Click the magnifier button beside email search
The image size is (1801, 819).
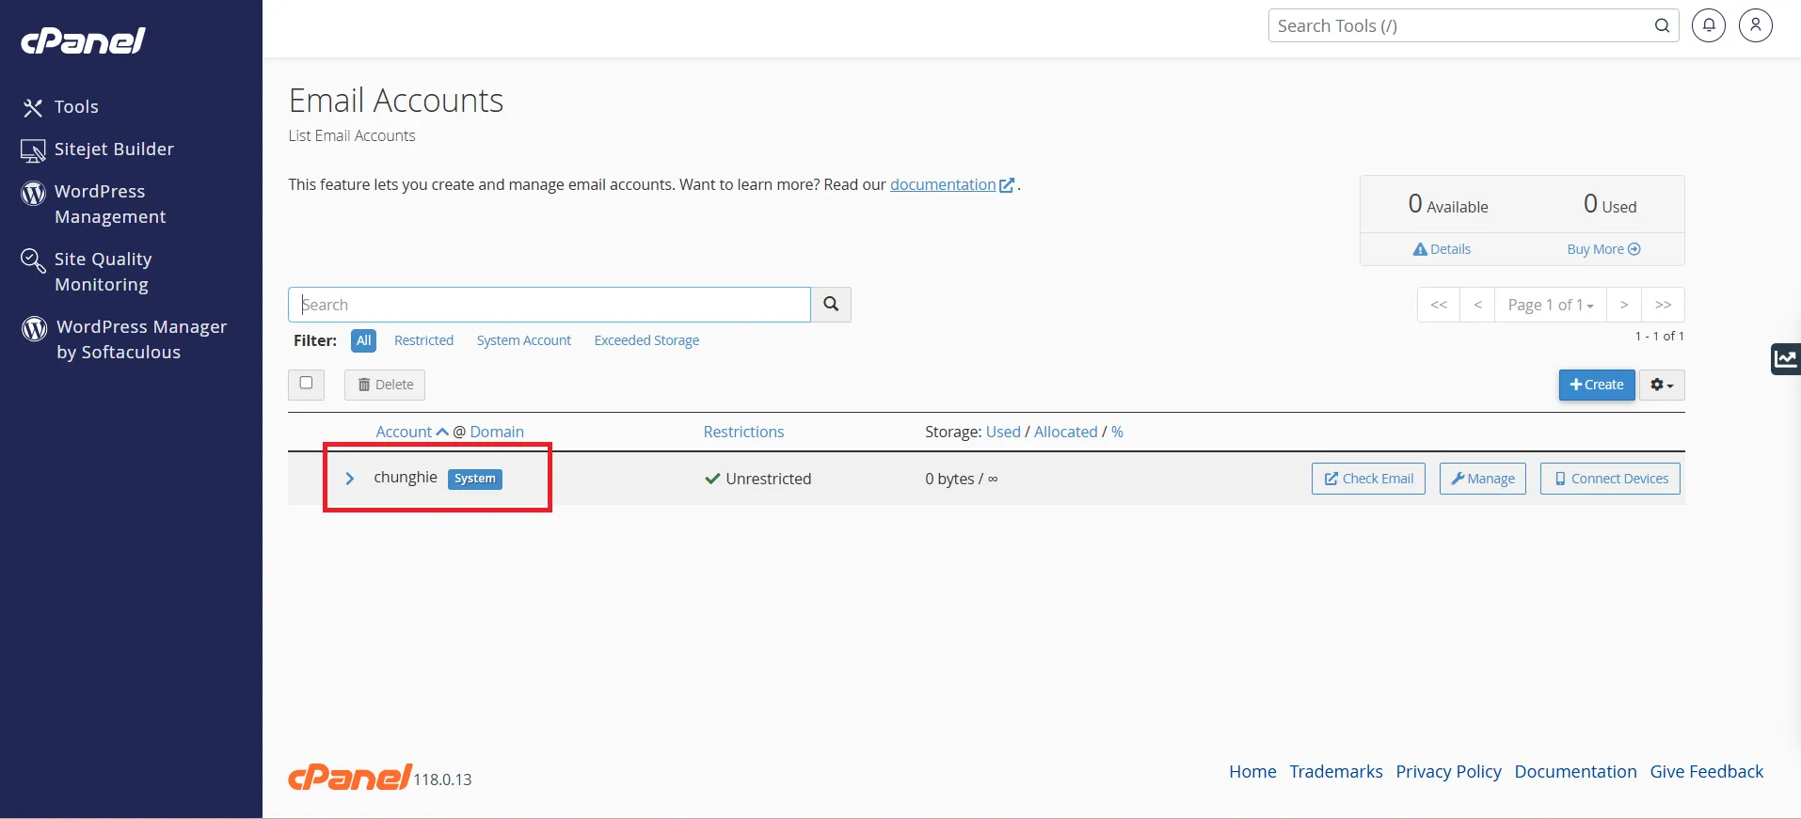[x=831, y=305]
